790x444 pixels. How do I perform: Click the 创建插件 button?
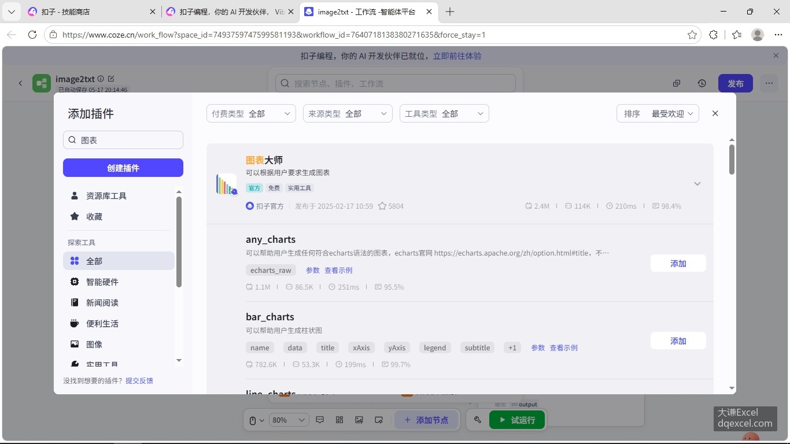point(123,168)
